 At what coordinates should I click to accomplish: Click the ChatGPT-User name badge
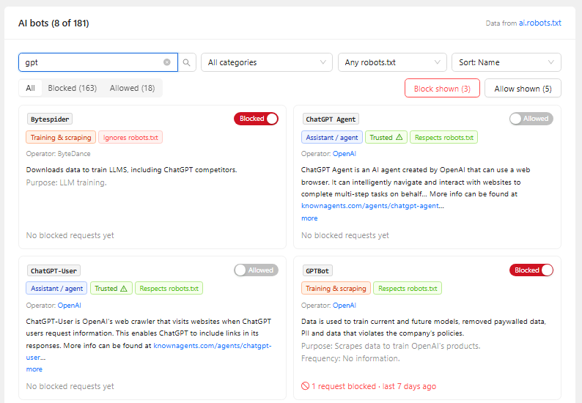pos(54,271)
